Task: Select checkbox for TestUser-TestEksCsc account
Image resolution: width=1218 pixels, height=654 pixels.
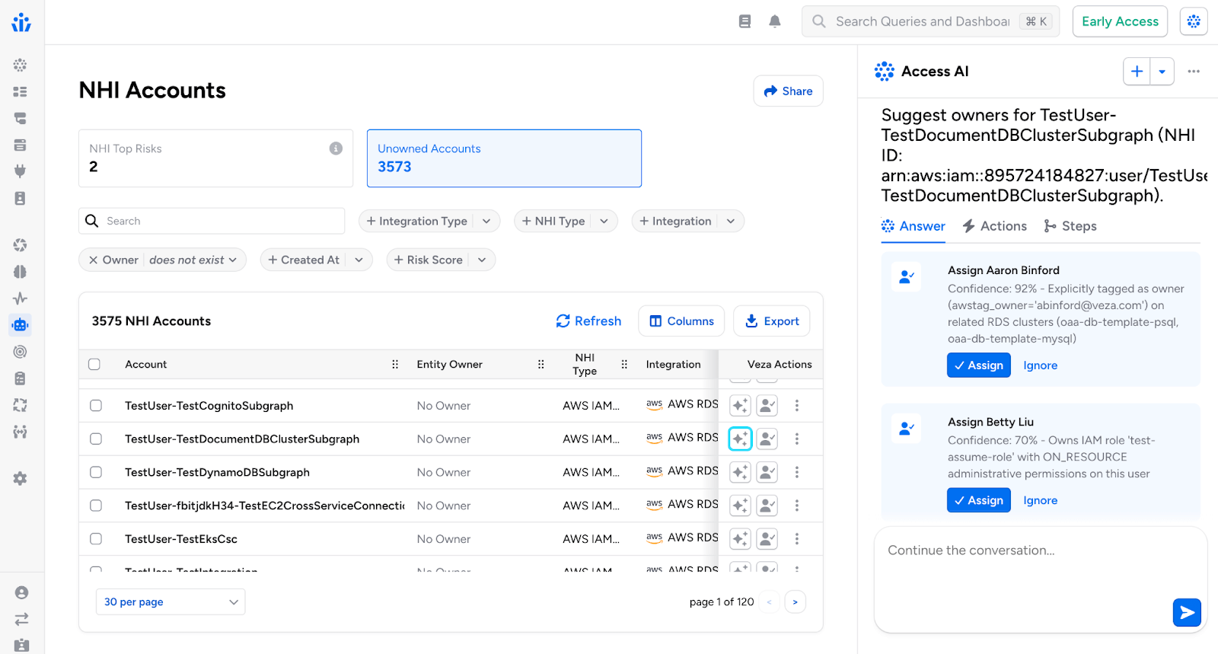Action: (96, 539)
